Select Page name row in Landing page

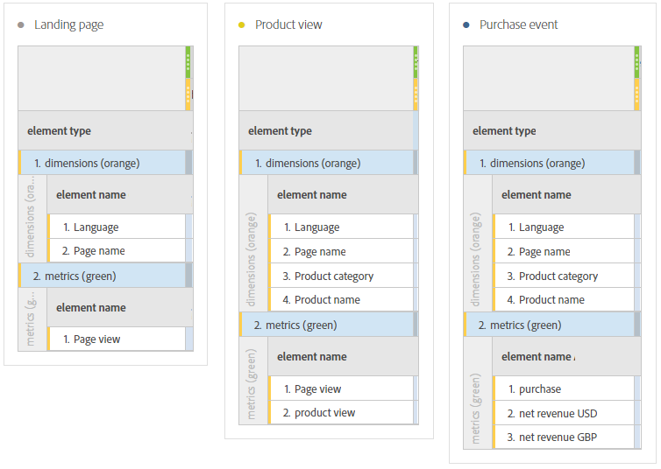point(98,251)
